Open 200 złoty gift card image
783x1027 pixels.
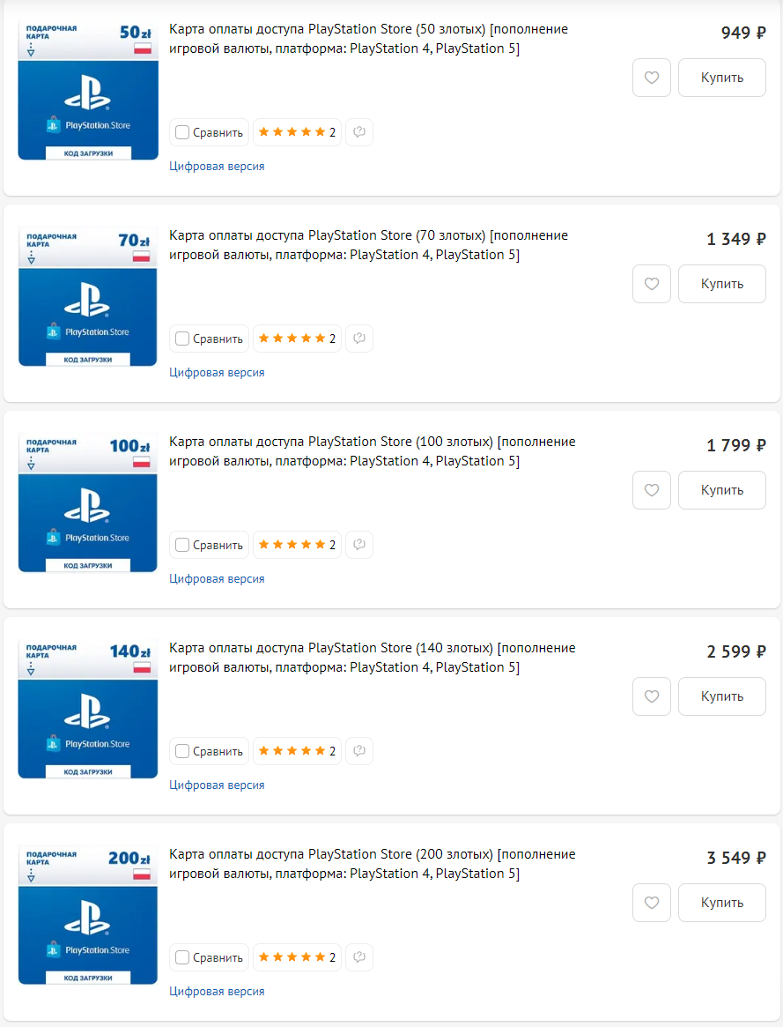pyautogui.click(x=88, y=915)
